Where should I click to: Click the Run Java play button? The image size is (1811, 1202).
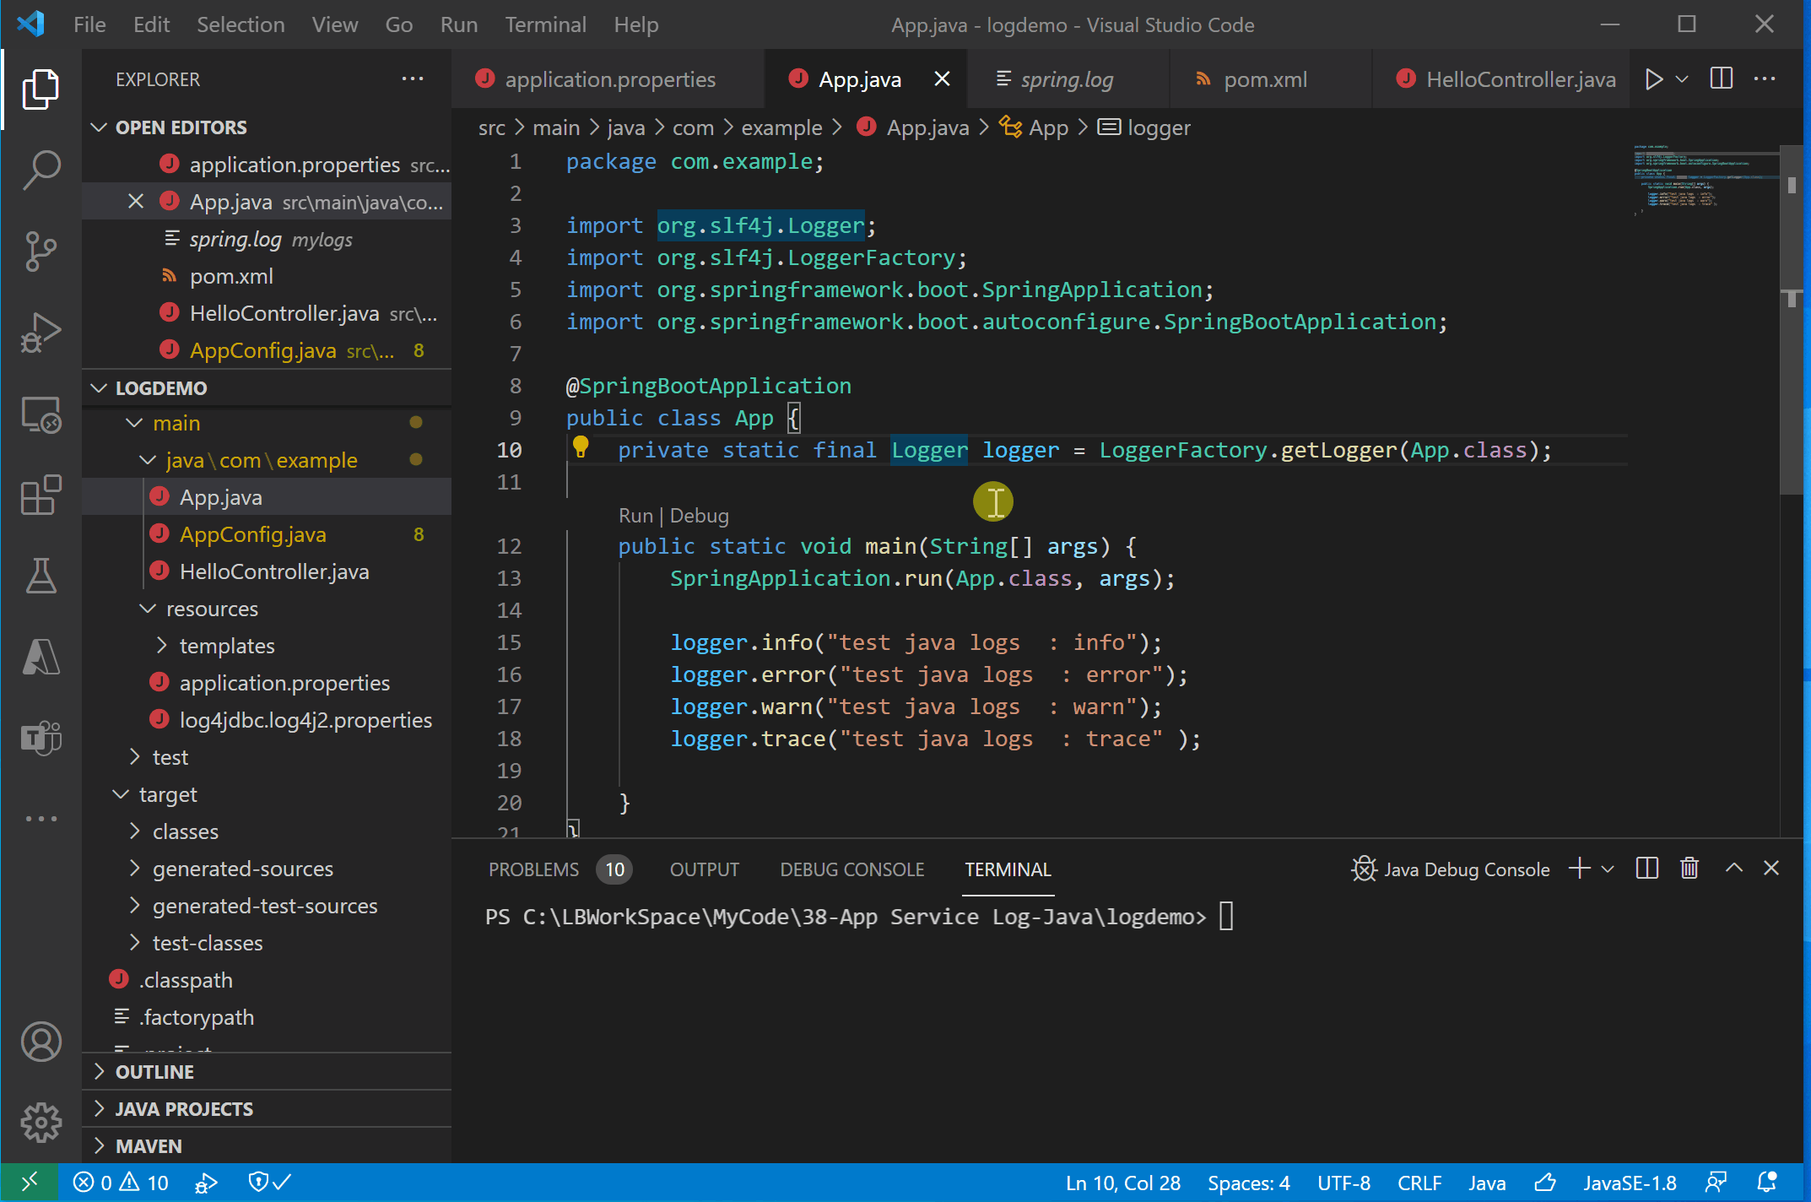1653,79
